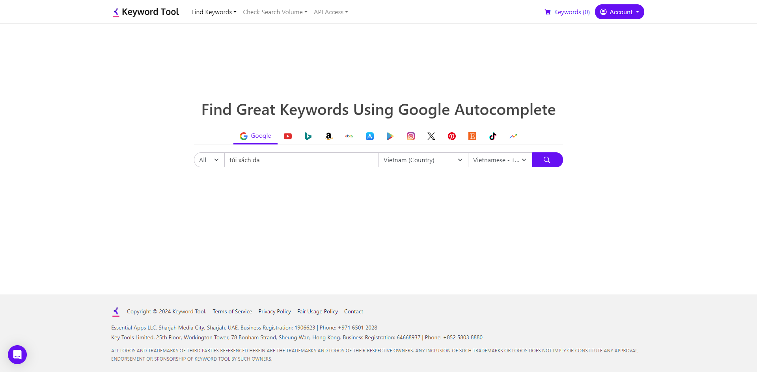
Task: Click the 'Find Great Keywords Using Google Autocomplete' heading
Action: [378, 109]
